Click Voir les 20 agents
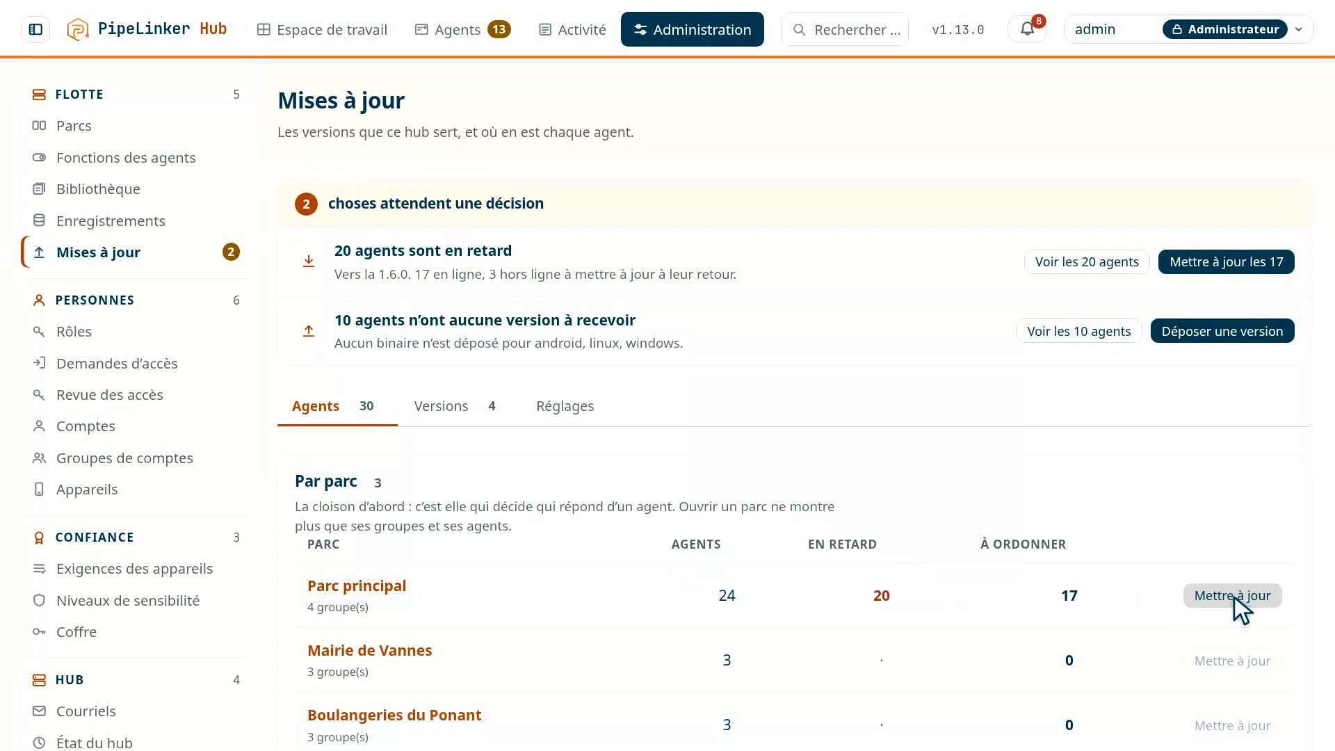Screen dimensions: 1335x751 1087,262
